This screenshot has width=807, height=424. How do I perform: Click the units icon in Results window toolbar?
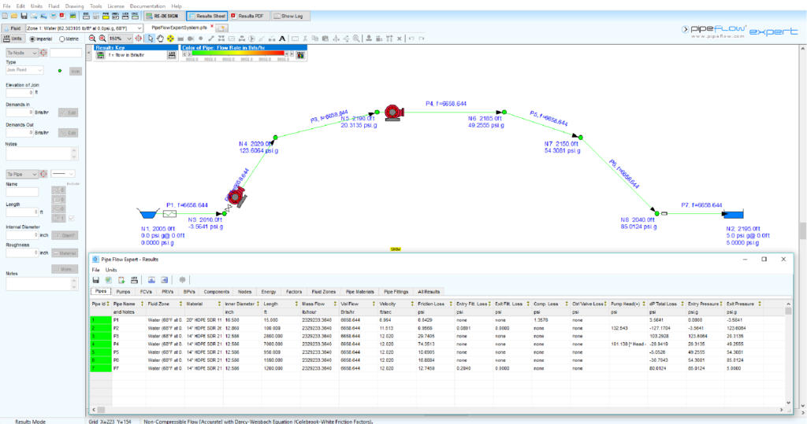[x=134, y=280]
